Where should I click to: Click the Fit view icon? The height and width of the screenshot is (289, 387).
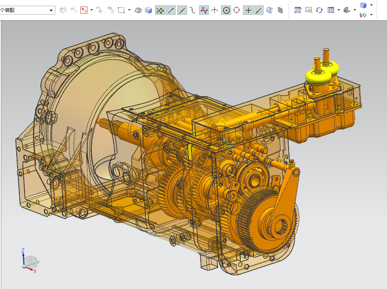click(297, 10)
